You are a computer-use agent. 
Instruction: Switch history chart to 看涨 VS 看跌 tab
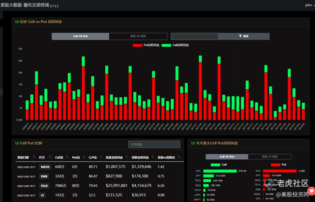tap(138, 36)
